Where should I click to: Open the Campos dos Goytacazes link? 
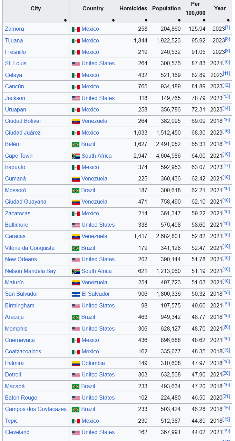tap(36, 409)
